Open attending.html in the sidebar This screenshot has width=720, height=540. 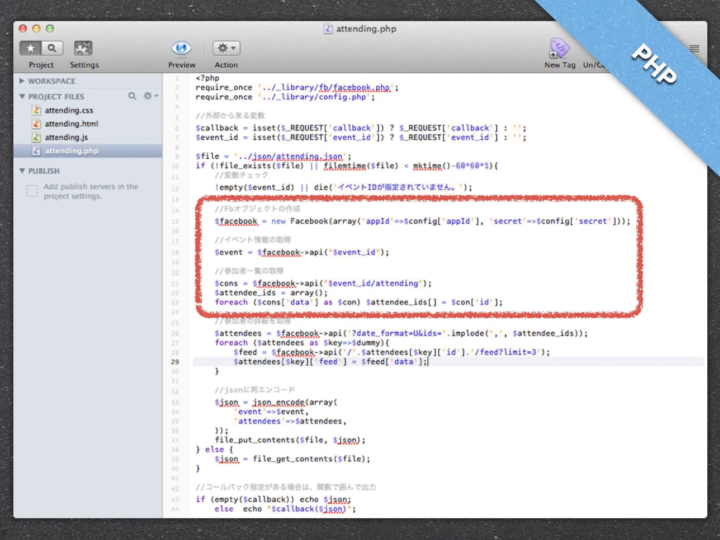point(71,124)
